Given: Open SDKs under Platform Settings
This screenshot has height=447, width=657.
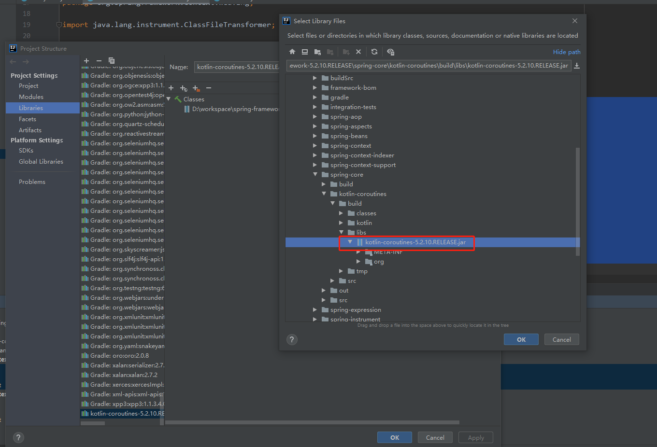Looking at the screenshot, I should click(x=26, y=151).
